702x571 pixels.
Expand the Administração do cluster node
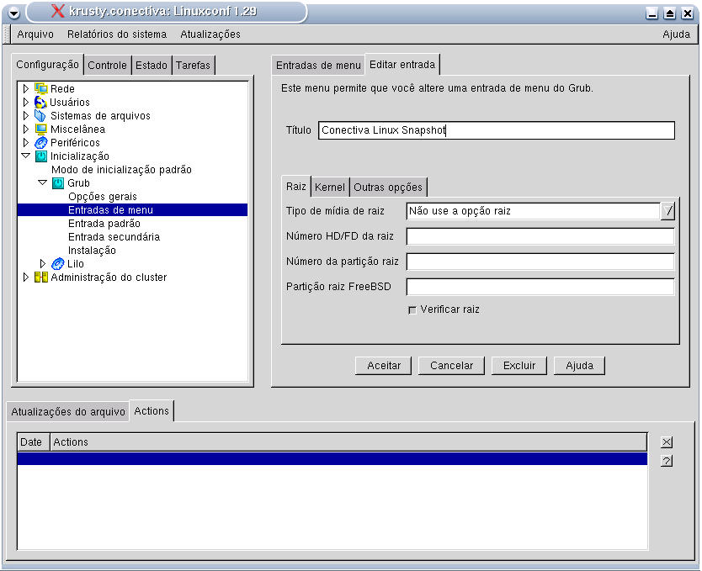[25, 278]
